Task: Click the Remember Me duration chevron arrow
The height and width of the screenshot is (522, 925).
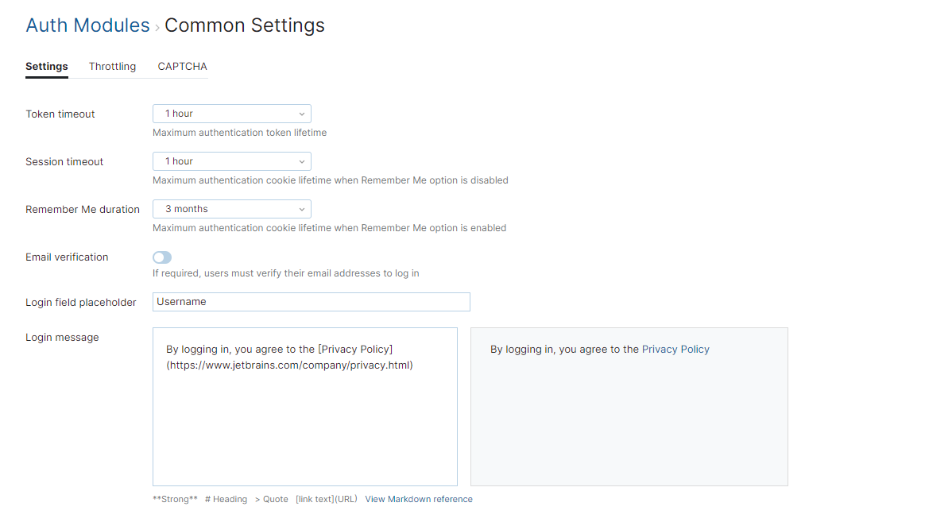Action: (301, 209)
